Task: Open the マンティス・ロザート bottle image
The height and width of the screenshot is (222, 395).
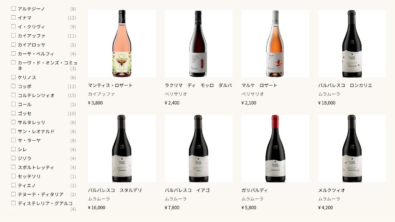Action: 121,44
